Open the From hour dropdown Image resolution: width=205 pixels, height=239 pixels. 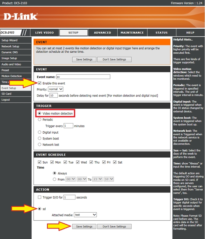pos(71,179)
